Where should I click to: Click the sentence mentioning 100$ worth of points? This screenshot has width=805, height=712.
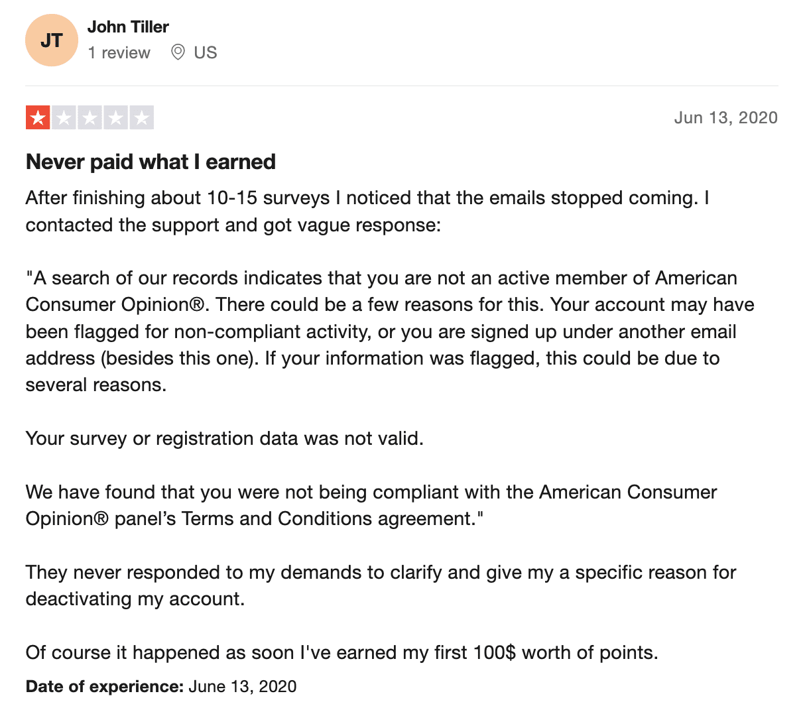[x=341, y=652]
